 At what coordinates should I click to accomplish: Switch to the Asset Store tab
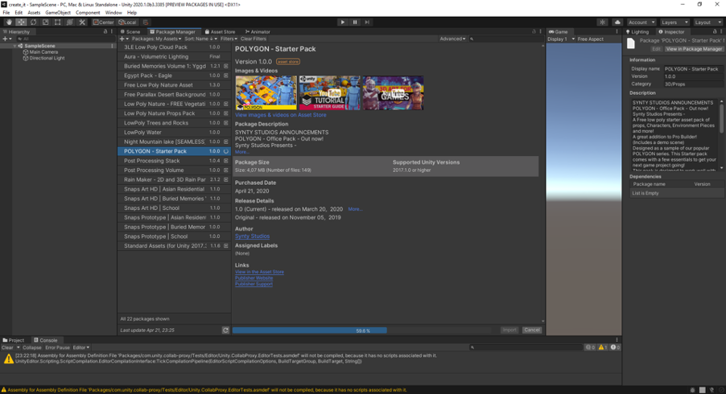pyautogui.click(x=220, y=32)
